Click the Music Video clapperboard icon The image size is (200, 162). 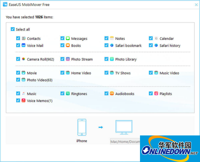[x=156, y=73]
